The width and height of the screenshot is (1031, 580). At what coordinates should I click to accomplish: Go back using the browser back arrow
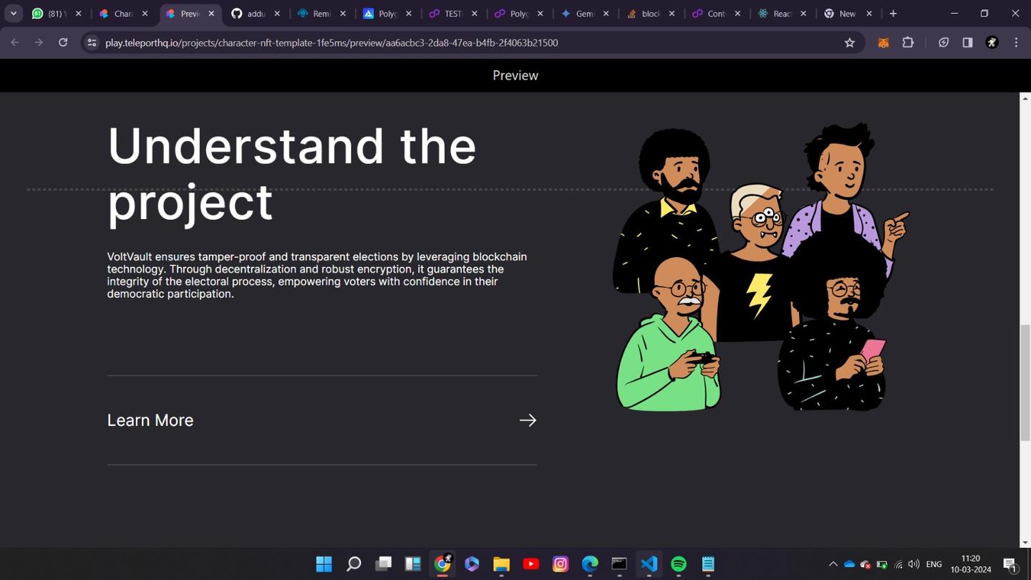pos(15,43)
